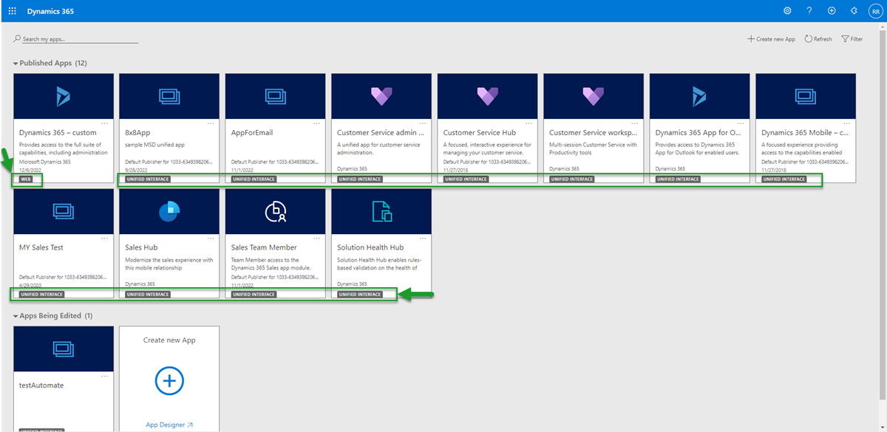
Task: Open the Settings gear icon
Action: [x=787, y=10]
